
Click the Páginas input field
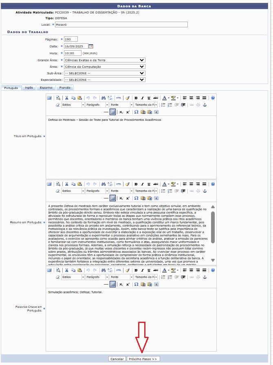70,39
